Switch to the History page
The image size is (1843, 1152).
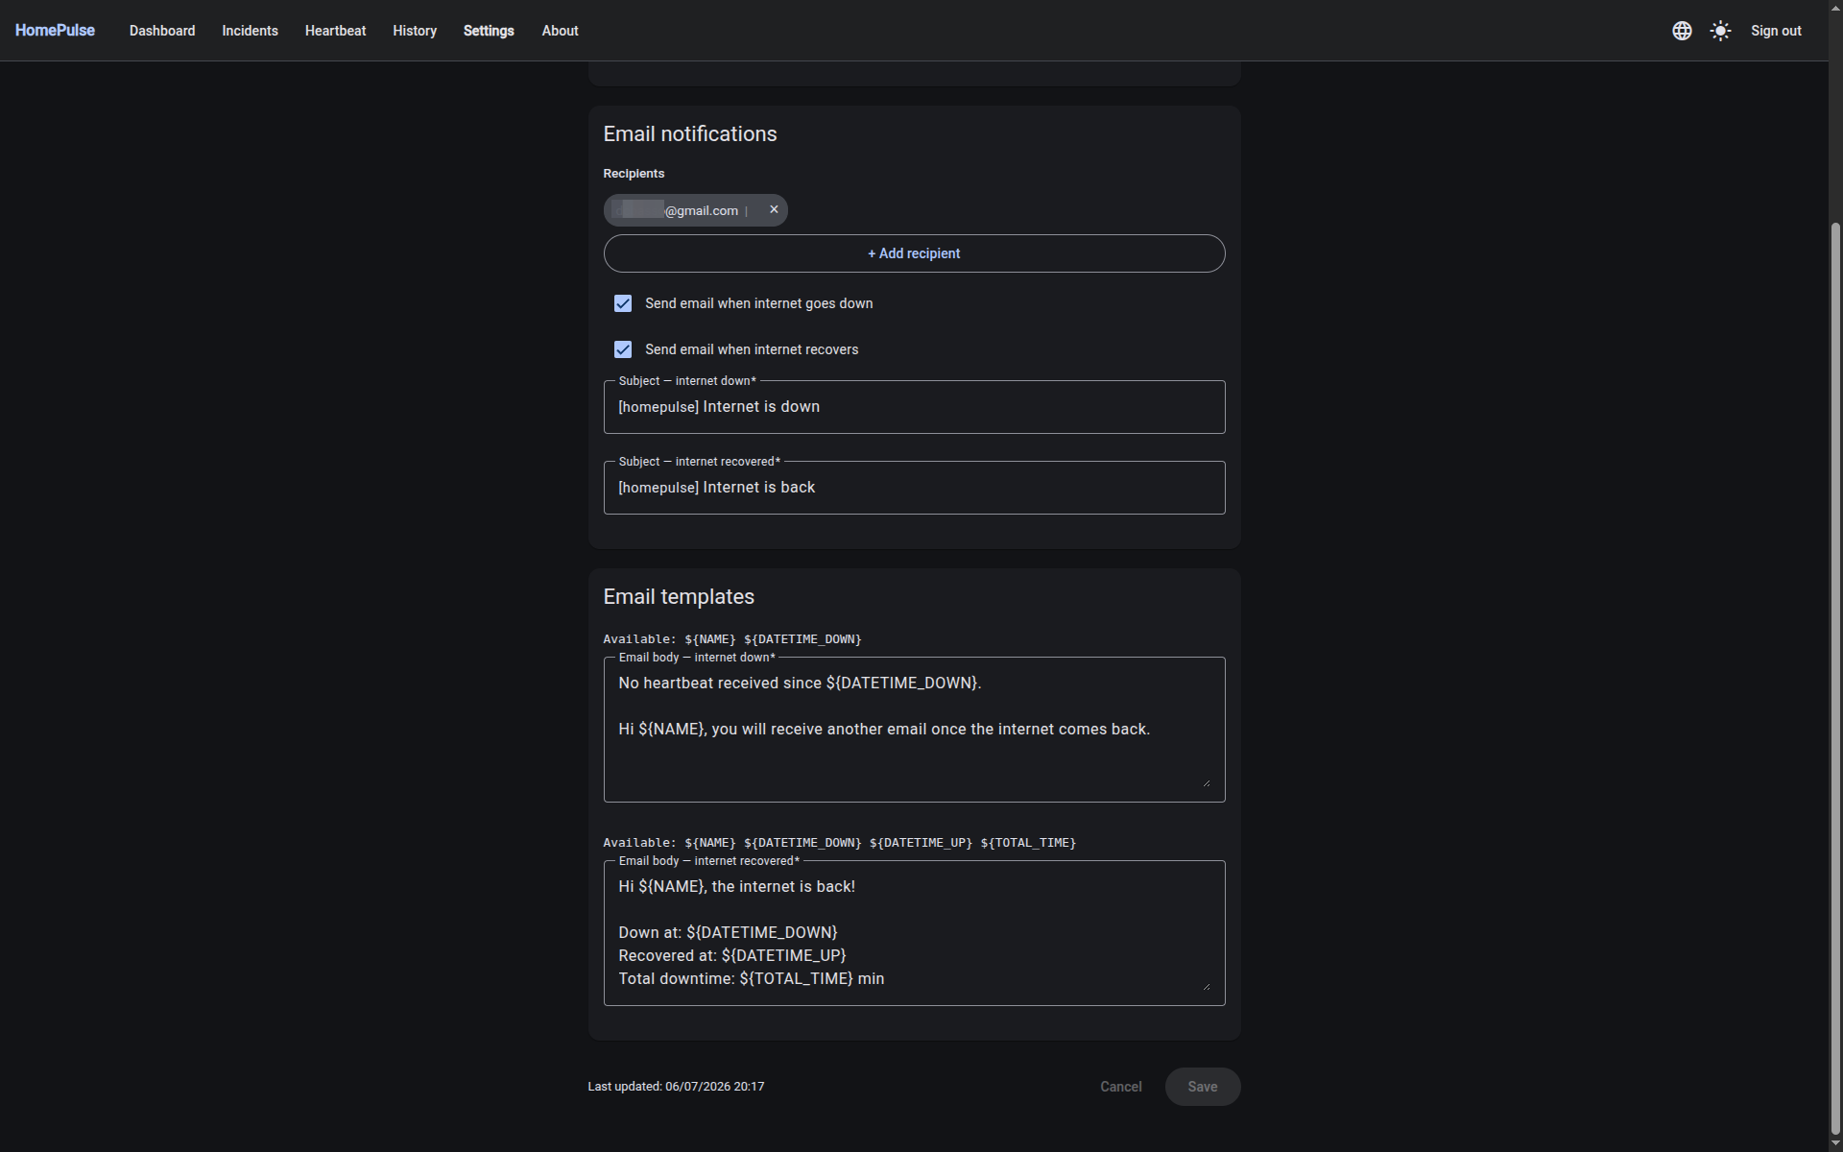click(415, 31)
